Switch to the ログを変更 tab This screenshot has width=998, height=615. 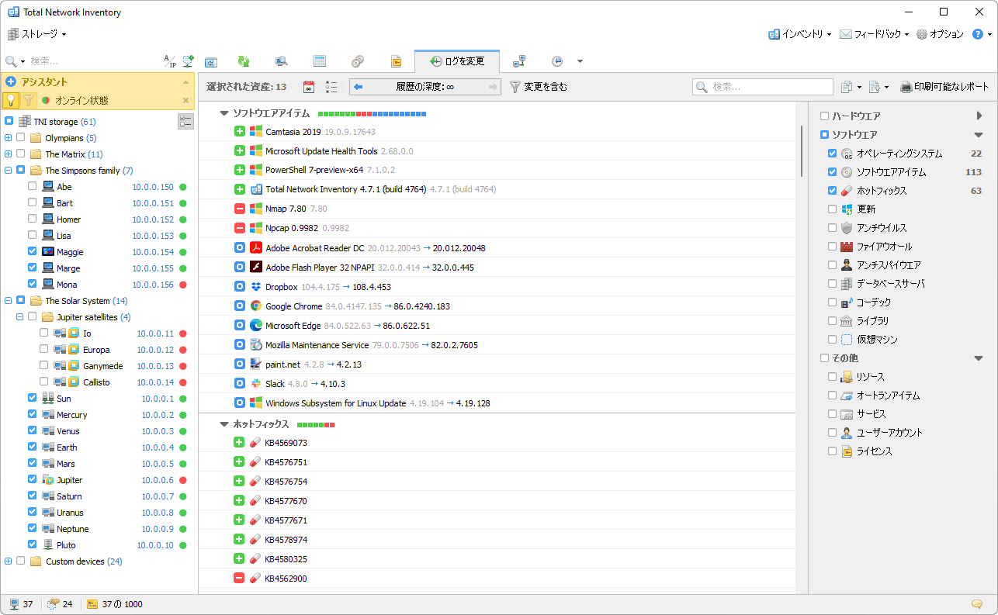[457, 61]
